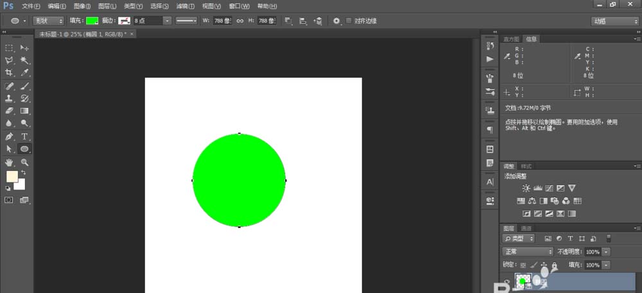Toggle visibility of the 椭圆 1 layer

507,282
